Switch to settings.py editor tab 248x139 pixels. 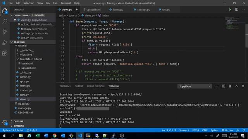point(142,10)
